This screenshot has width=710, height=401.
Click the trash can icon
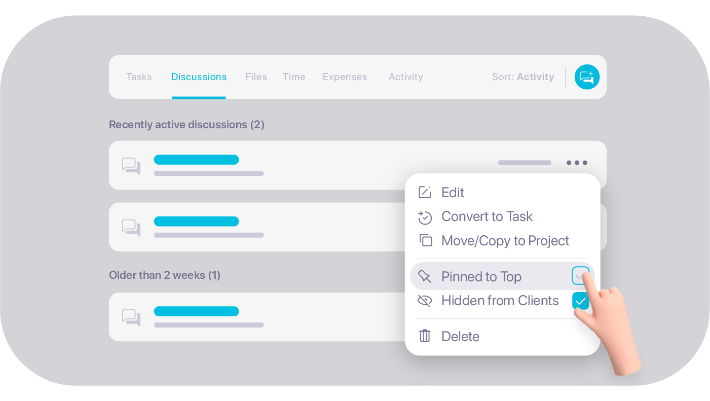tap(425, 336)
